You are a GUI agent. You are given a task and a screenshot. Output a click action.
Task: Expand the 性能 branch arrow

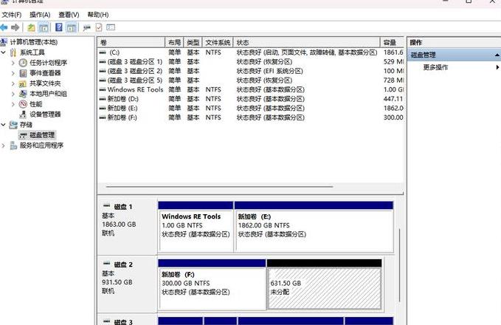(13, 104)
